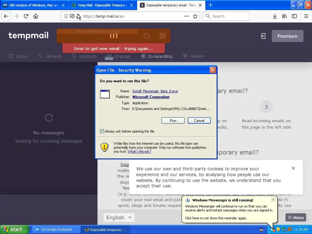The image size is (312, 234).
Task: Click the system clock 11:35 AM
Action: coord(301,230)
